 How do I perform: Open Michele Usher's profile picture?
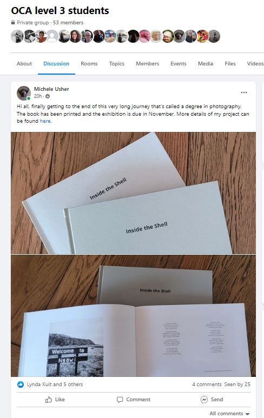(24, 93)
